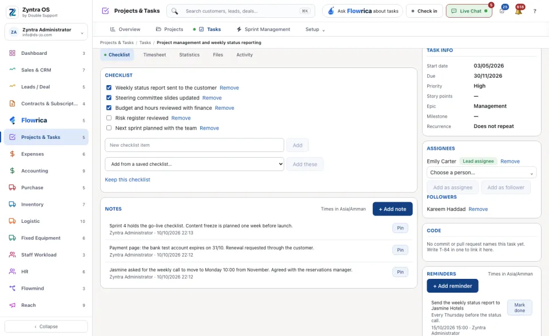
Task: Open the Purchase truck icon
Action: (12, 187)
